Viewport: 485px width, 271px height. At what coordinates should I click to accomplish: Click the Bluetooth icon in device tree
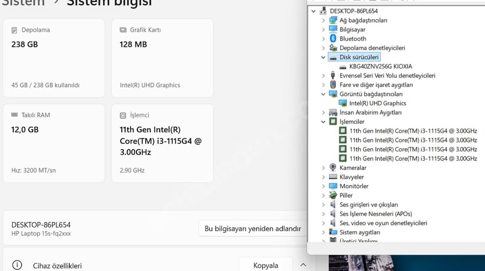pyautogui.click(x=333, y=38)
